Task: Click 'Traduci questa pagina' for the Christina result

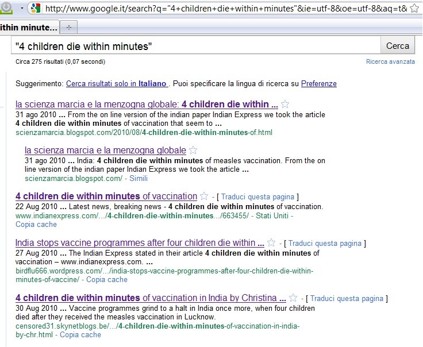Action: (347, 299)
